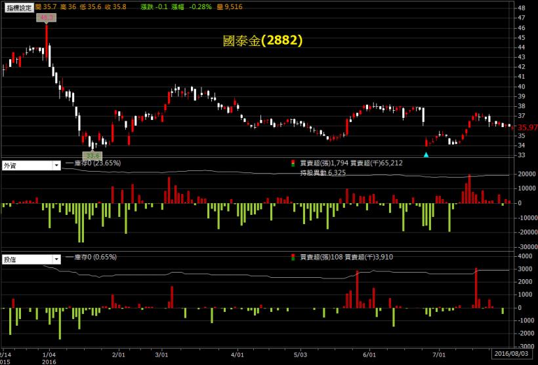Click the 漲幅 -0.28% value in header
Screen dimensions: 538x365
[192, 7]
